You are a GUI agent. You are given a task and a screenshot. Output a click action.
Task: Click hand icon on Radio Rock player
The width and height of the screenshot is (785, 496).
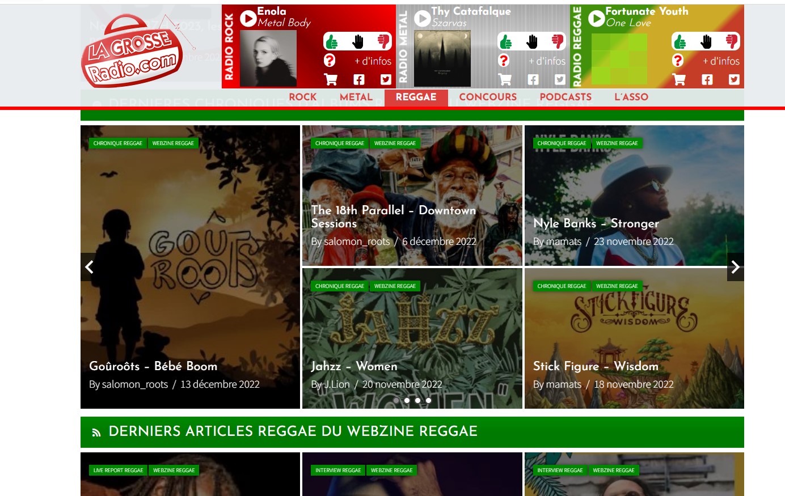tap(358, 41)
